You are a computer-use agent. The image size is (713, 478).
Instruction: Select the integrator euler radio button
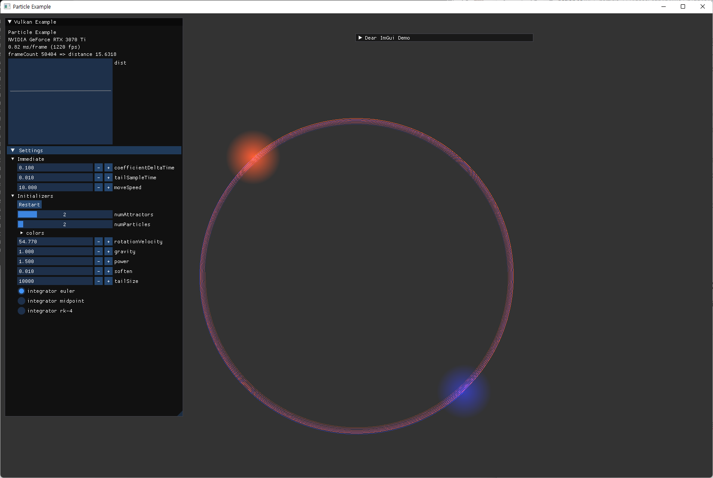21,291
